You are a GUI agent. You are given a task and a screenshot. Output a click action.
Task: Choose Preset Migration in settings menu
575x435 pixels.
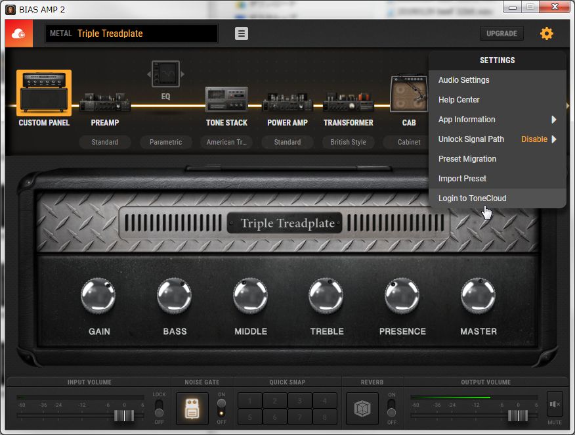tap(498, 159)
